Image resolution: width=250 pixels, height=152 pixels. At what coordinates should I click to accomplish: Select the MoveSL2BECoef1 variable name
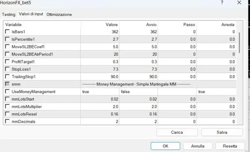(x=28, y=47)
